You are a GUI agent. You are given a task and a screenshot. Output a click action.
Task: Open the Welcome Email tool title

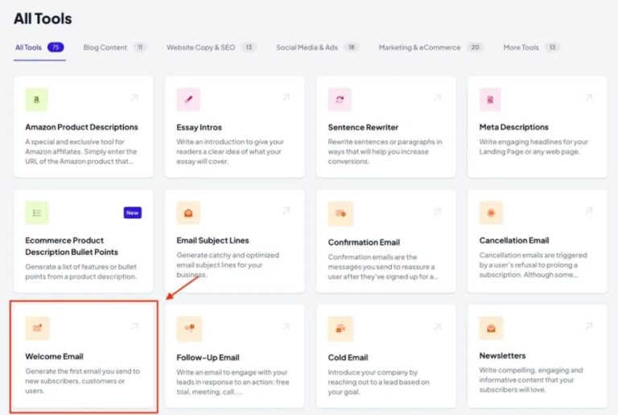click(54, 356)
